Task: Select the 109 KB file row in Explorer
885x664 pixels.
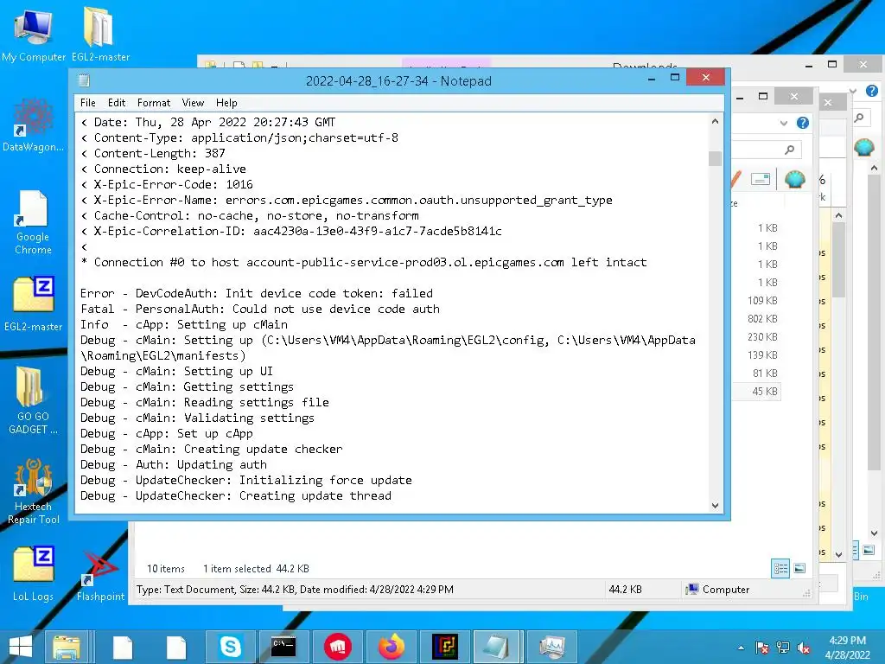Action: (x=756, y=300)
